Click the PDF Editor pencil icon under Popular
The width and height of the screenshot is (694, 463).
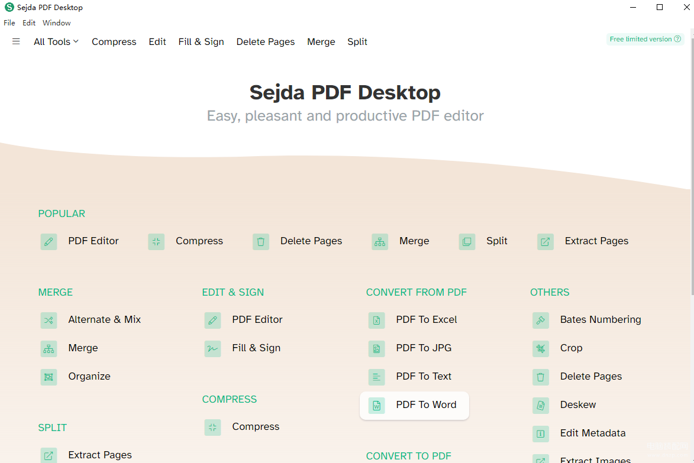49,242
